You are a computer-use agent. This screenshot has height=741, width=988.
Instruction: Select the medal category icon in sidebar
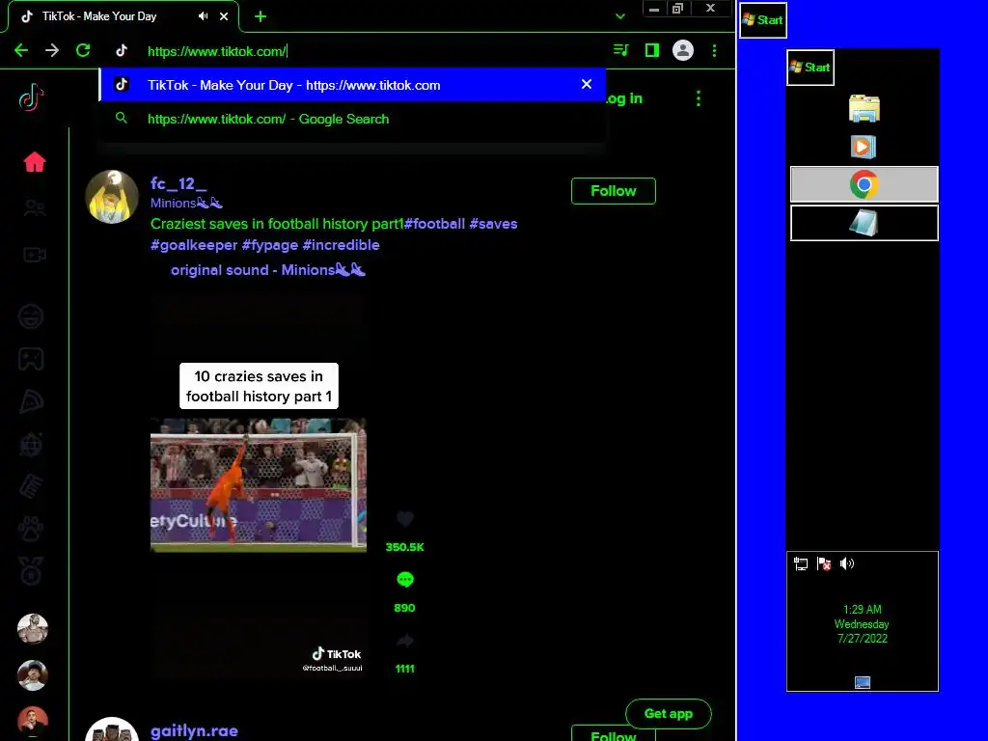(31, 571)
